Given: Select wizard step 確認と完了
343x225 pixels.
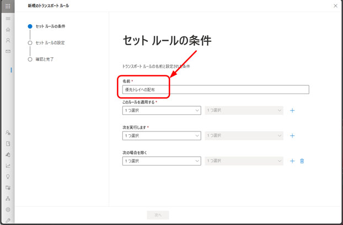Looking at the screenshot, I should [41, 59].
